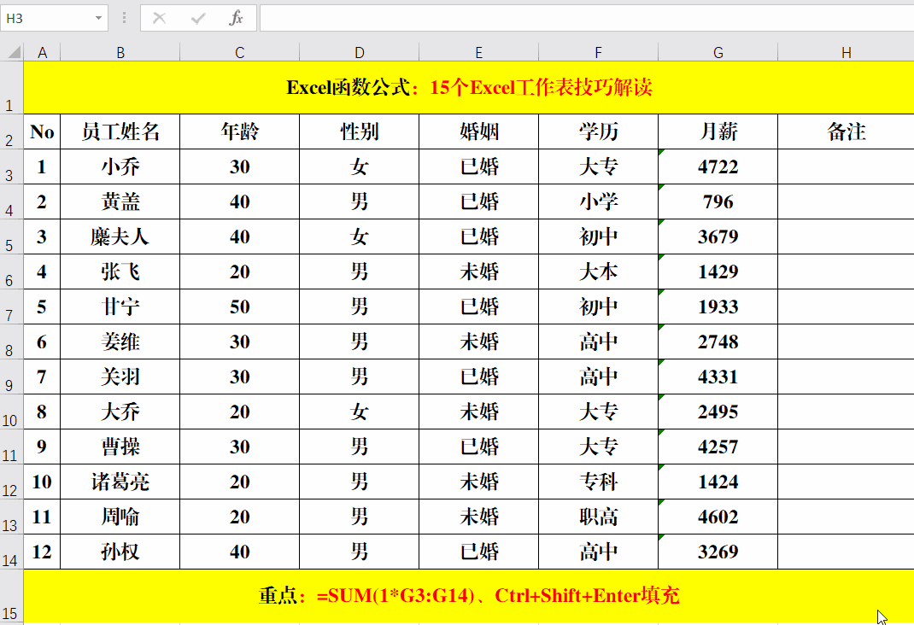Select column G header
Viewport: 914px width, 625px height.
coord(718,52)
